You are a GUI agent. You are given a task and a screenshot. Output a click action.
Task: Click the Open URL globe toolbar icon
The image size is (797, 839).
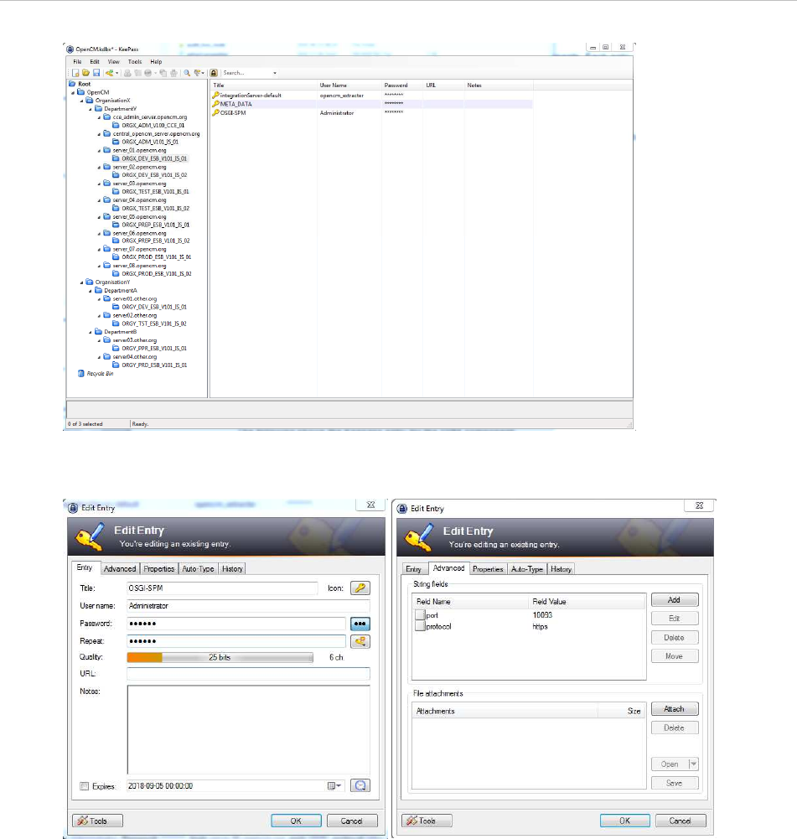pos(147,73)
